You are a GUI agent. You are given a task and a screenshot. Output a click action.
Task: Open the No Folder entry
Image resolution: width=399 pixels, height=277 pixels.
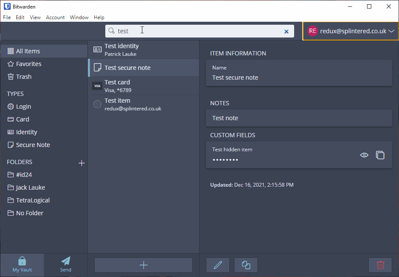coord(26,213)
